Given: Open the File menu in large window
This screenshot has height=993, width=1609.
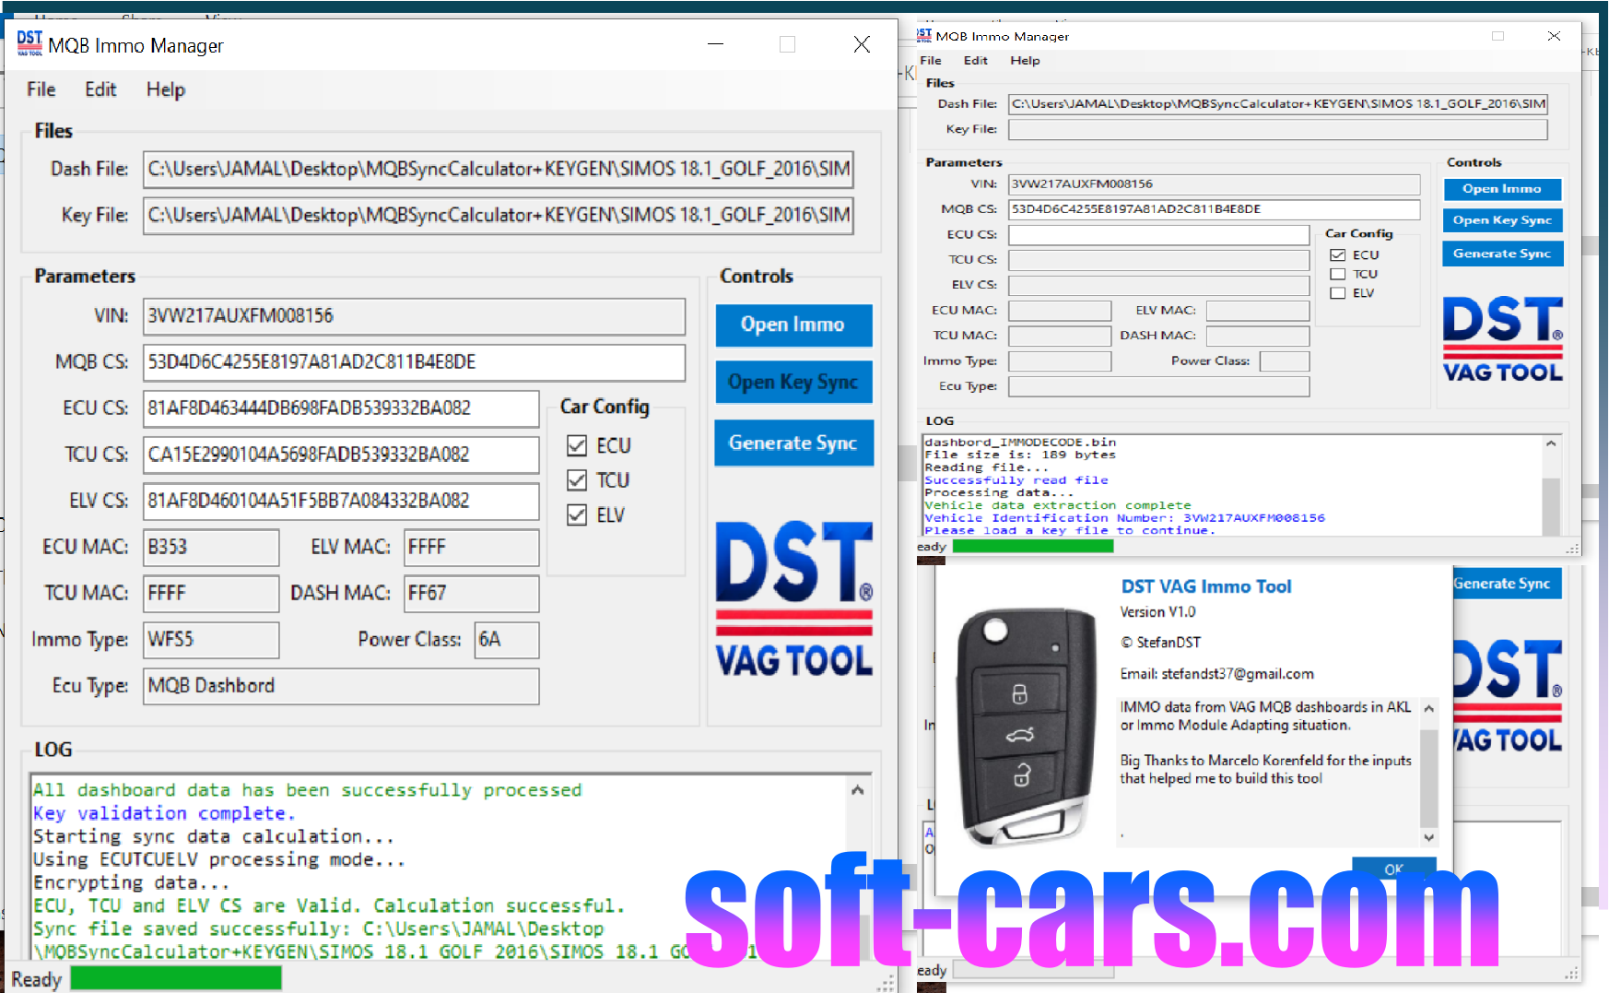Looking at the screenshot, I should tap(41, 89).
